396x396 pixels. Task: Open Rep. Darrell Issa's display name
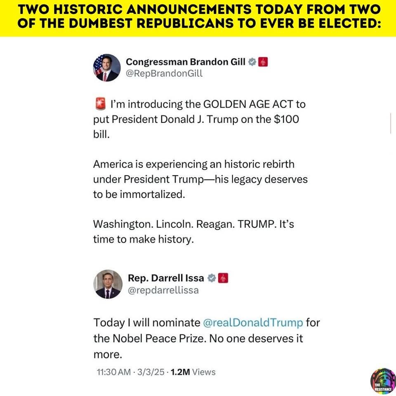coord(167,278)
